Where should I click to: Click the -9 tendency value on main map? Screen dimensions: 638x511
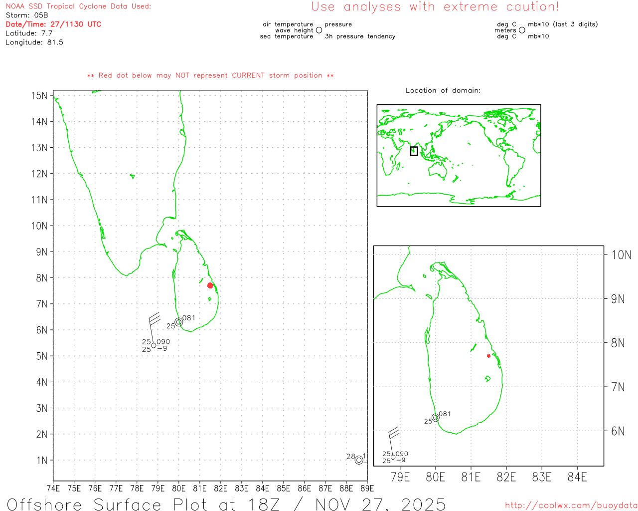(162, 348)
